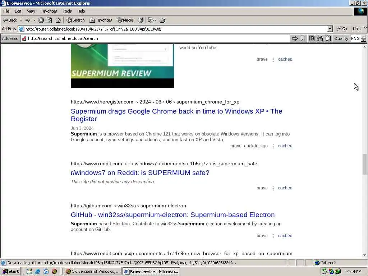
Task: Click the Quality PNG value field
Action: (355, 38)
